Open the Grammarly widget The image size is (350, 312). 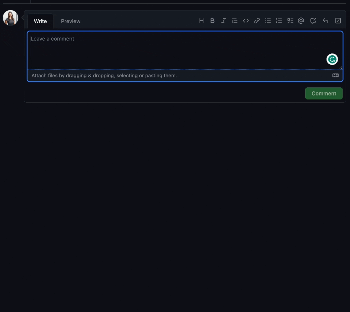(332, 59)
